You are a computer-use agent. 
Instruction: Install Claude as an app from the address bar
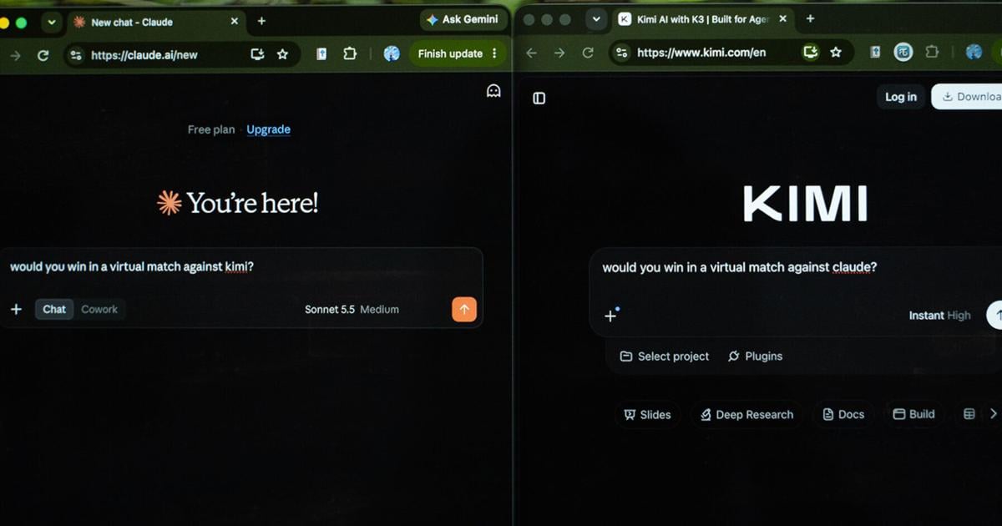pos(258,54)
